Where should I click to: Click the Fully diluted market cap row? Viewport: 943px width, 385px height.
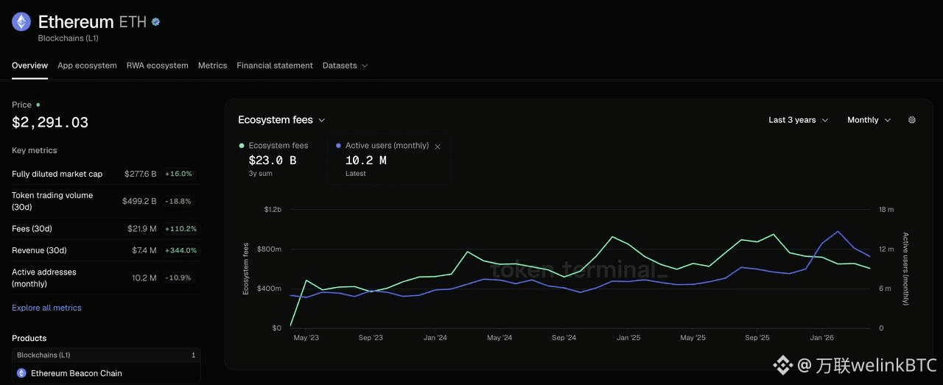tap(104, 174)
